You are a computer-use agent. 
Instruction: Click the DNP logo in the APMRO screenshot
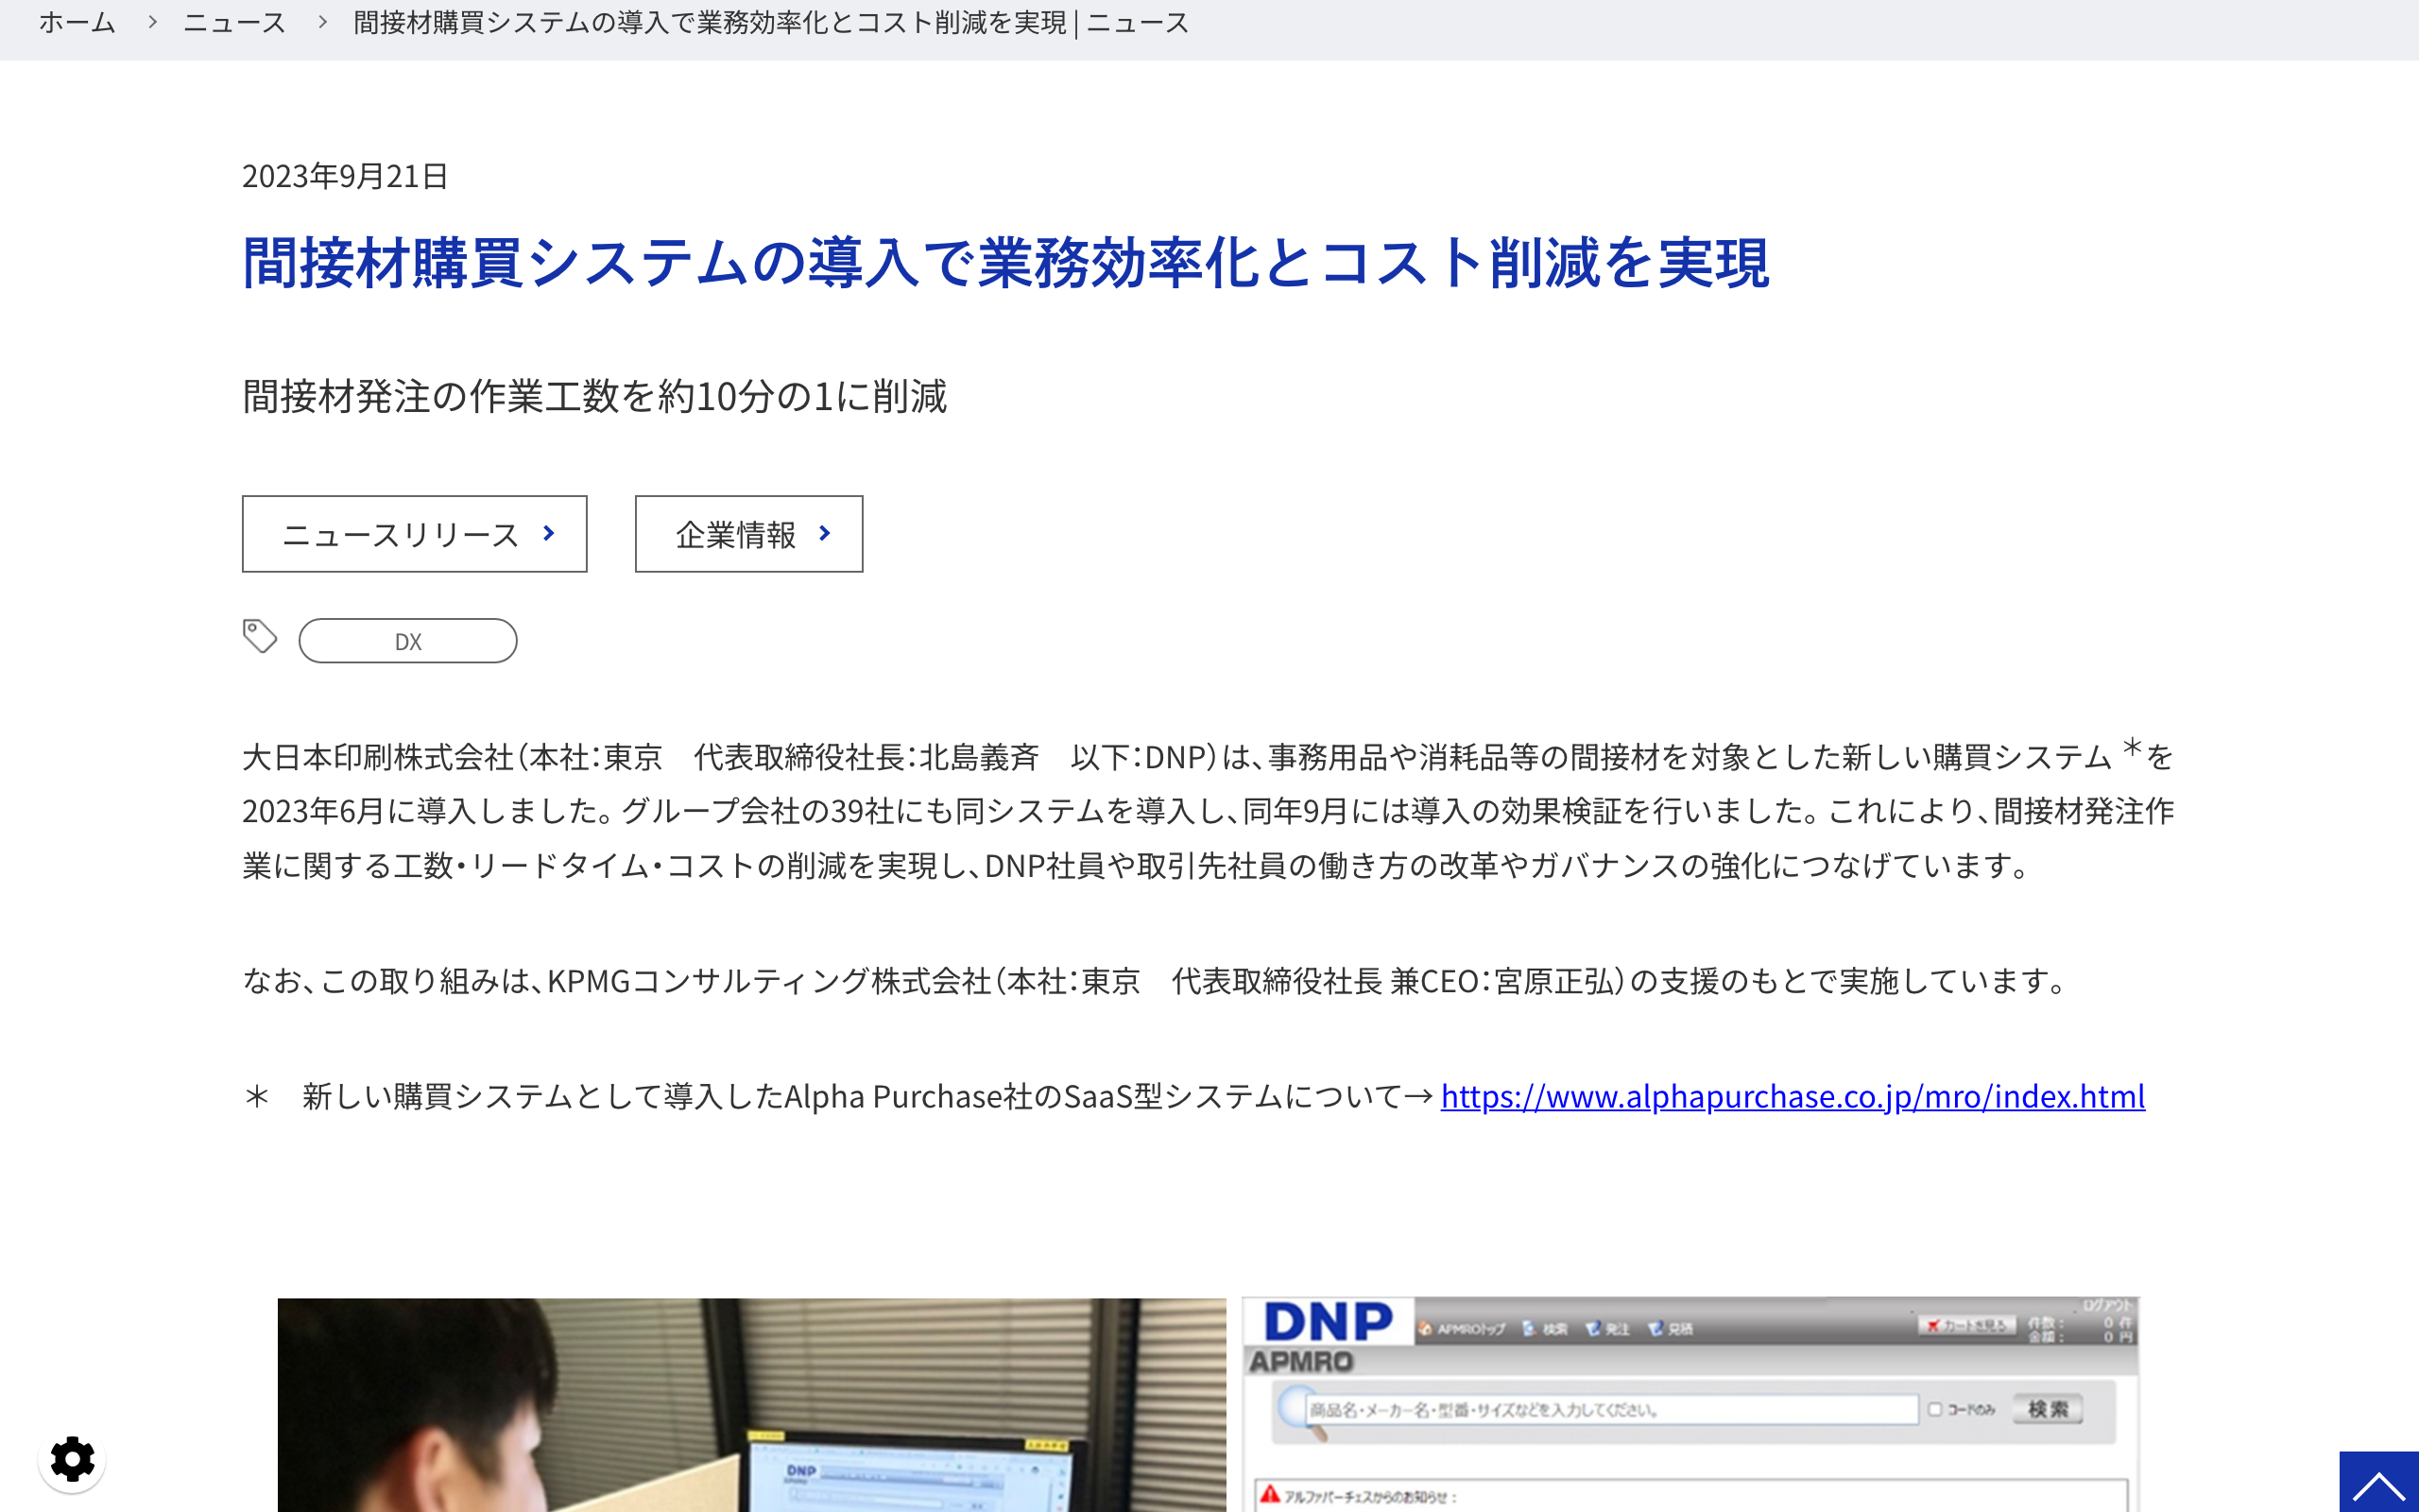[x=1328, y=1322]
